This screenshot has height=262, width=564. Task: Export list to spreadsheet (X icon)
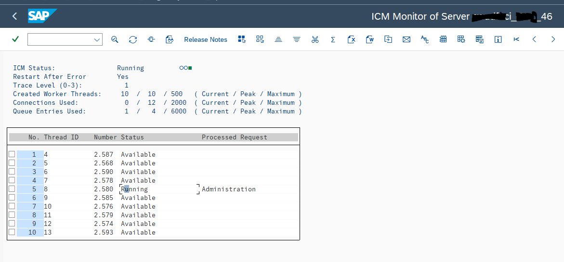352,39
